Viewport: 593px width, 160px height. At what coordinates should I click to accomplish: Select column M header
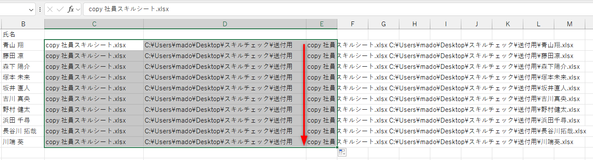click(x=569, y=24)
